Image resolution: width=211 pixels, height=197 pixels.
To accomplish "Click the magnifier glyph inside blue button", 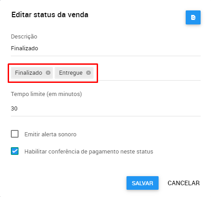I will pos(193,18).
